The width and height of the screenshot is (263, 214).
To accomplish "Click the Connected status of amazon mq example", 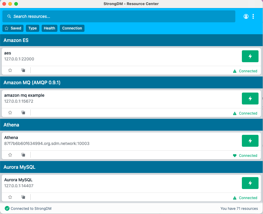I will click(x=248, y=113).
